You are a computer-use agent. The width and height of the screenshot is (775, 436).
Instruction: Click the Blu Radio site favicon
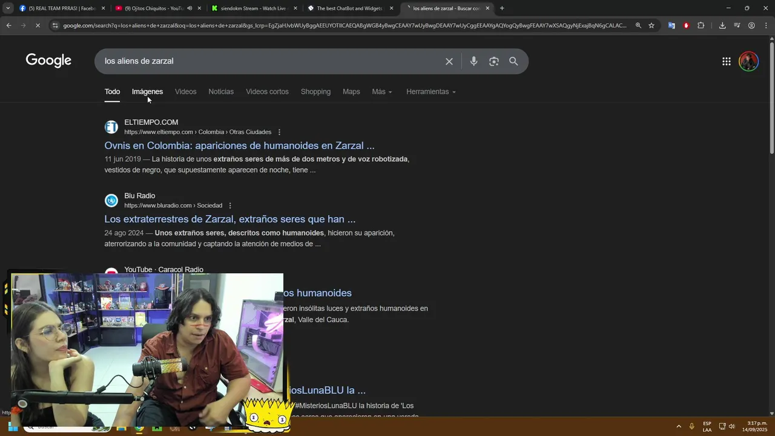(x=111, y=200)
